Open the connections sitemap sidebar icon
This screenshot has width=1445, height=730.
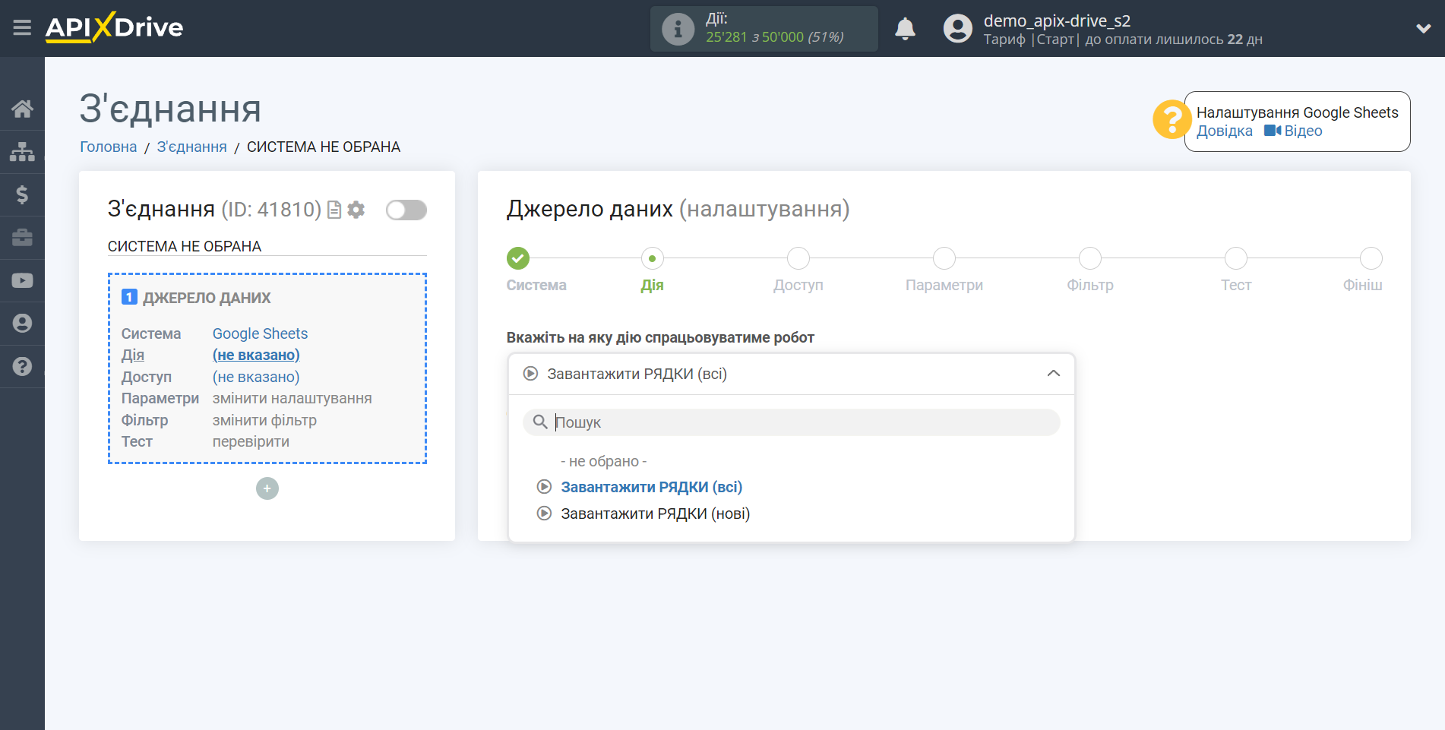tap(22, 152)
